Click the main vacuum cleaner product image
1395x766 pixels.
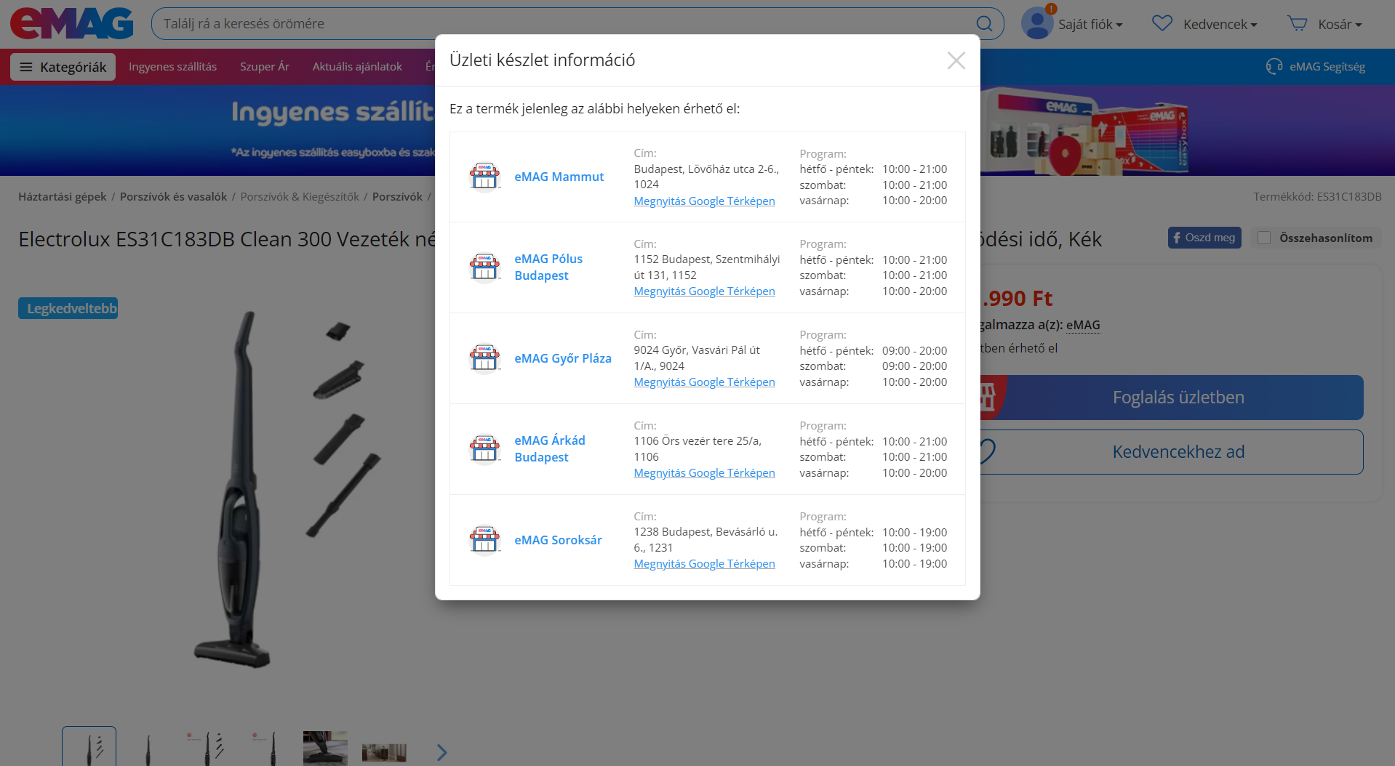point(285,491)
